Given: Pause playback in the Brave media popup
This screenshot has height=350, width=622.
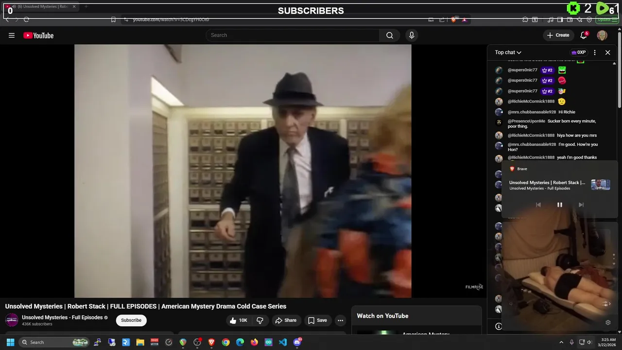Looking at the screenshot, I should pos(559,205).
